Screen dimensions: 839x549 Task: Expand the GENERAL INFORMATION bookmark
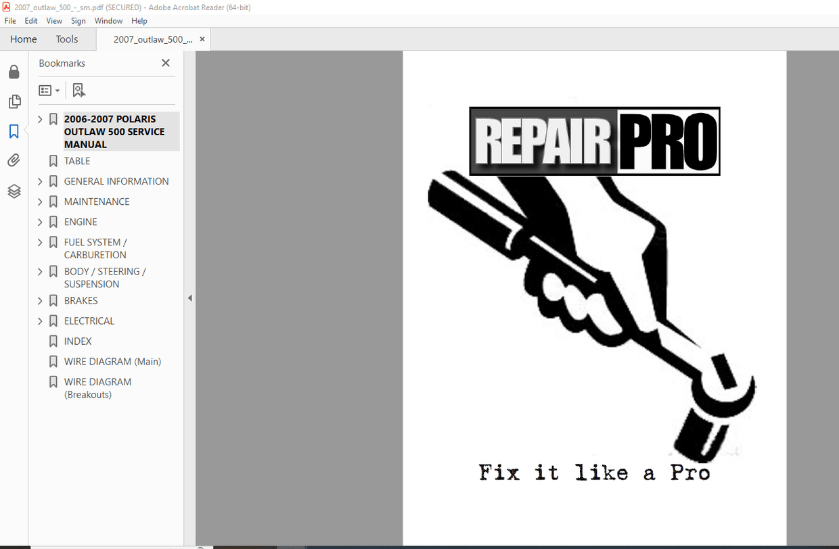coord(40,181)
